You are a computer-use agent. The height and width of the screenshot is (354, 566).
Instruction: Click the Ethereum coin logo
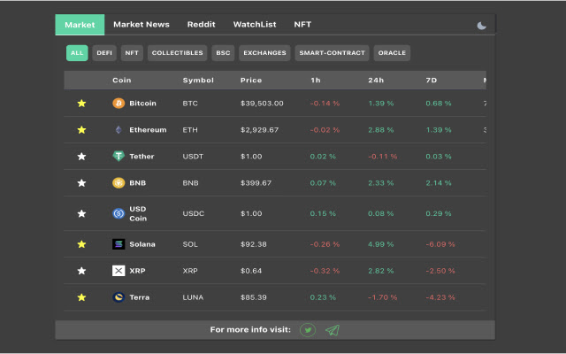click(x=119, y=130)
